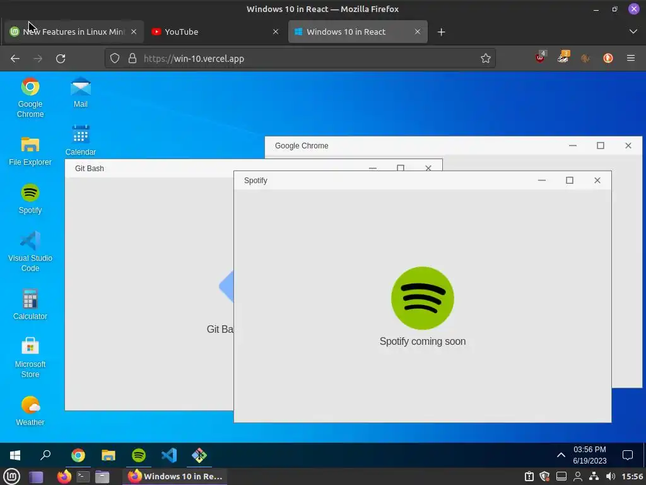
Task: Click the tracking protection shield icon
Action: [115, 59]
